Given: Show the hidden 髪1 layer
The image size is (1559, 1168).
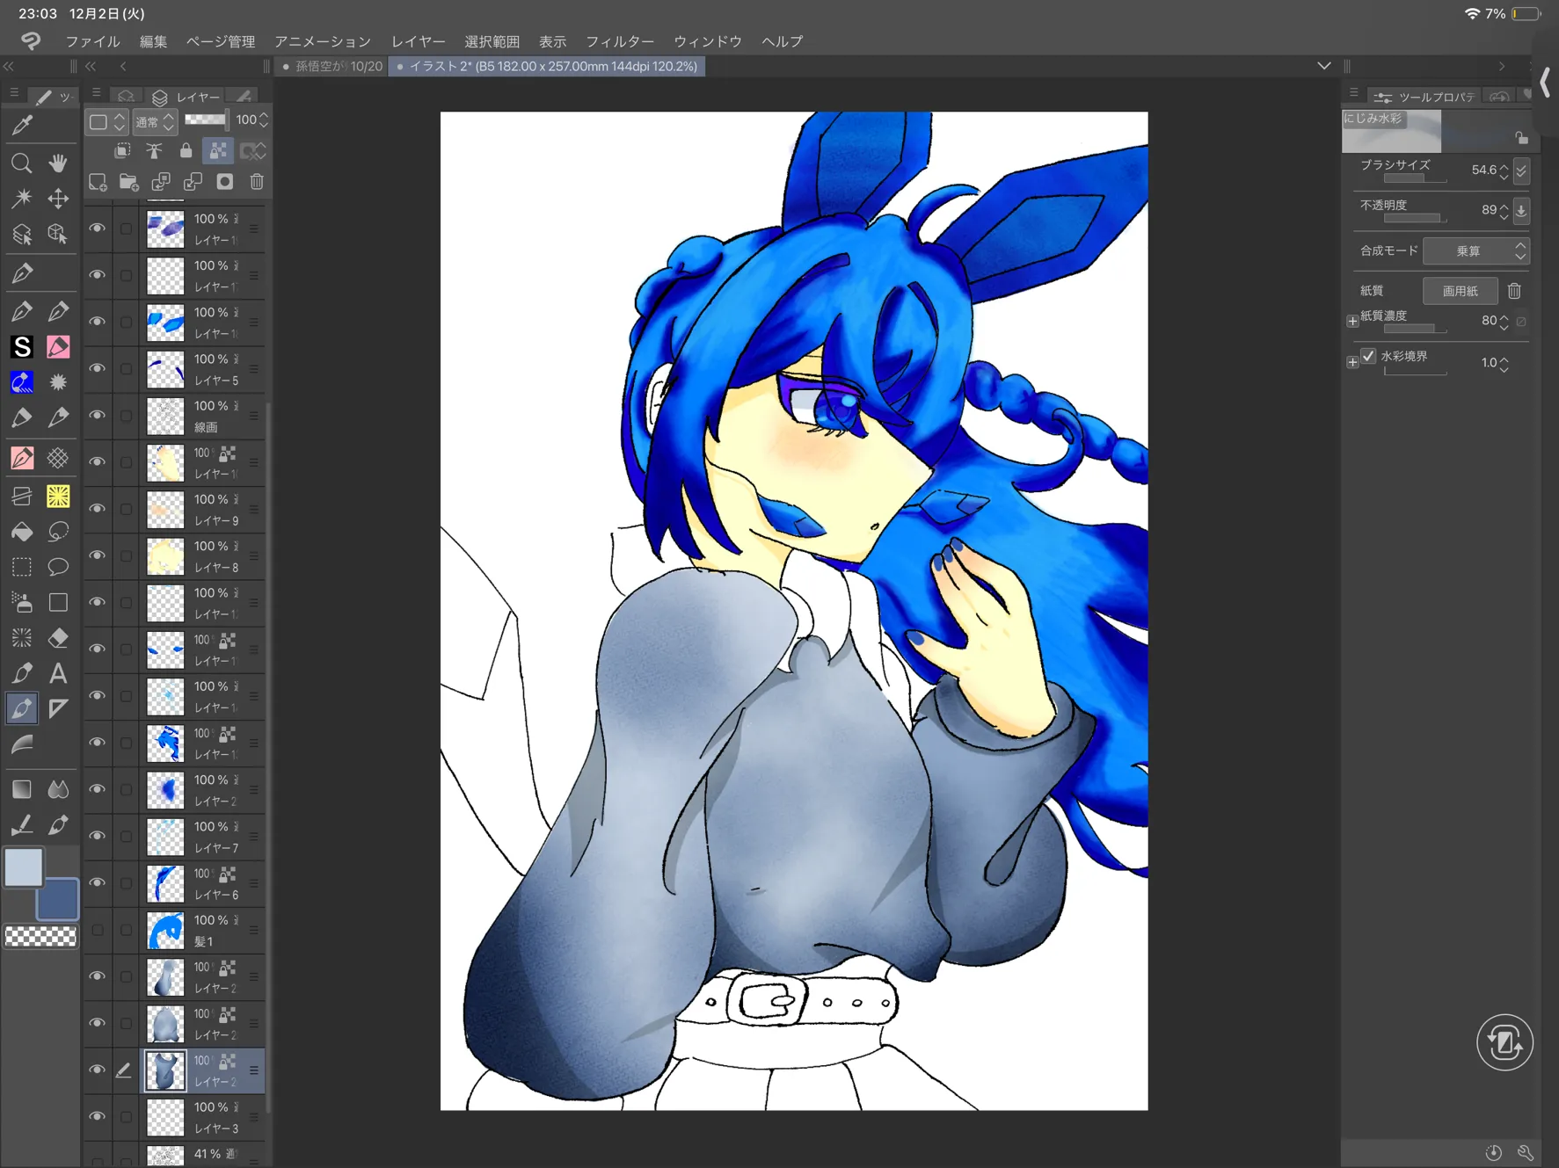Looking at the screenshot, I should [97, 930].
